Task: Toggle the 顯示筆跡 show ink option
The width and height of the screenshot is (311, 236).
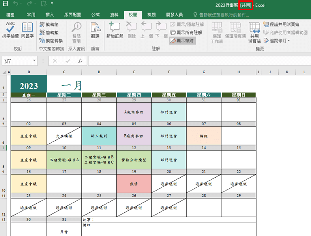Action: [x=182, y=41]
